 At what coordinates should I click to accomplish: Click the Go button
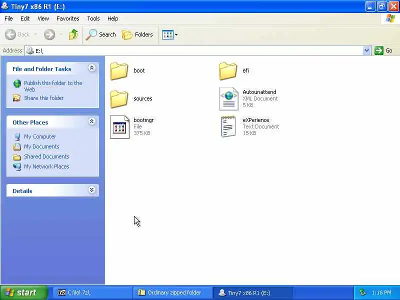tap(383, 50)
